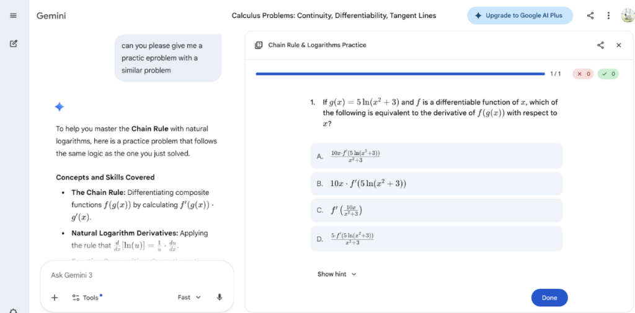Click the plus add attachment icon
The width and height of the screenshot is (635, 313).
55,298
